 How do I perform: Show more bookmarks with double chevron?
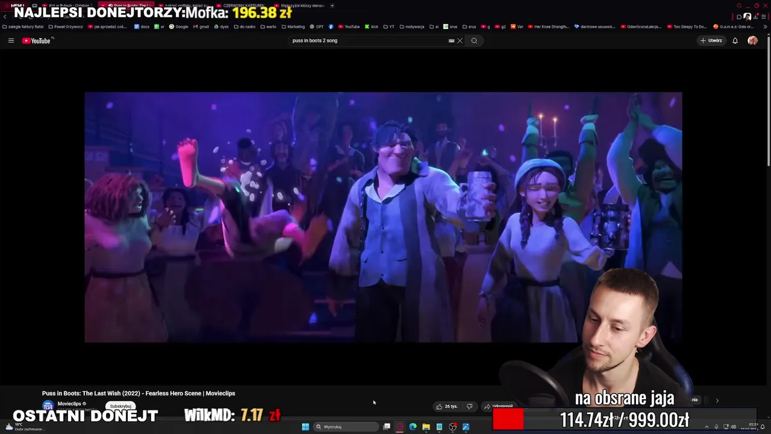pos(765,27)
